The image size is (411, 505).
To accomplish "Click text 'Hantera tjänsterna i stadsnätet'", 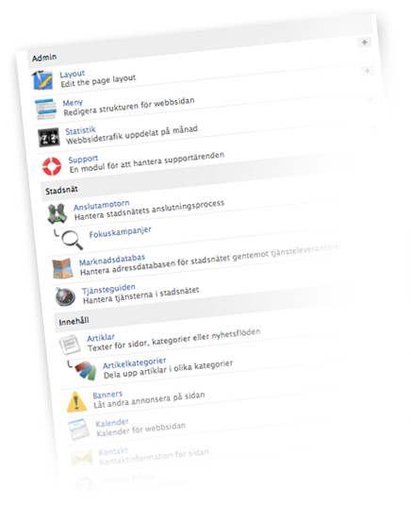I will coord(140,295).
